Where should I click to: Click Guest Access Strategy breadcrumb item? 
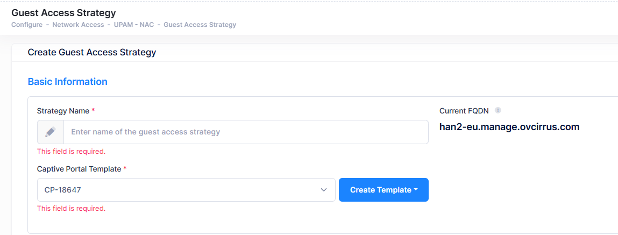tap(200, 25)
